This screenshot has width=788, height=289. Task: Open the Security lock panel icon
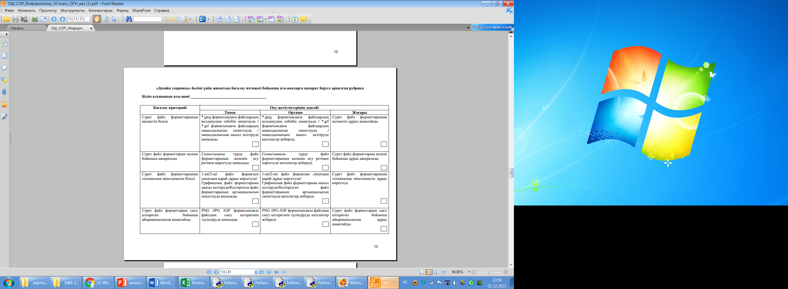click(x=4, y=104)
